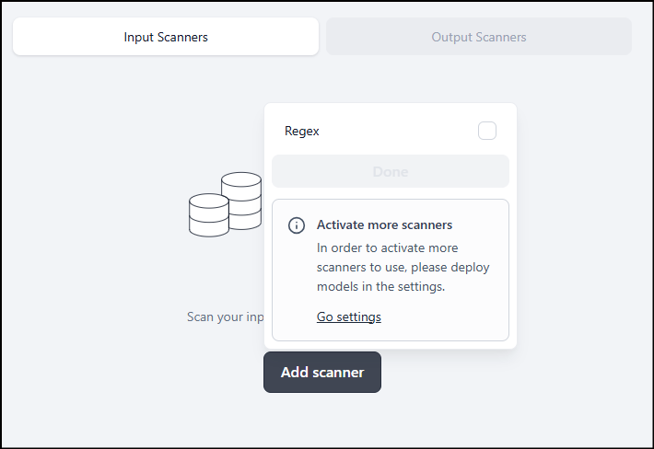The height and width of the screenshot is (449, 654).
Task: Click the info circle icon
Action: point(297,225)
